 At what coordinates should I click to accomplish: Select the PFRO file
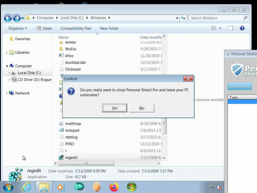coord(70,144)
